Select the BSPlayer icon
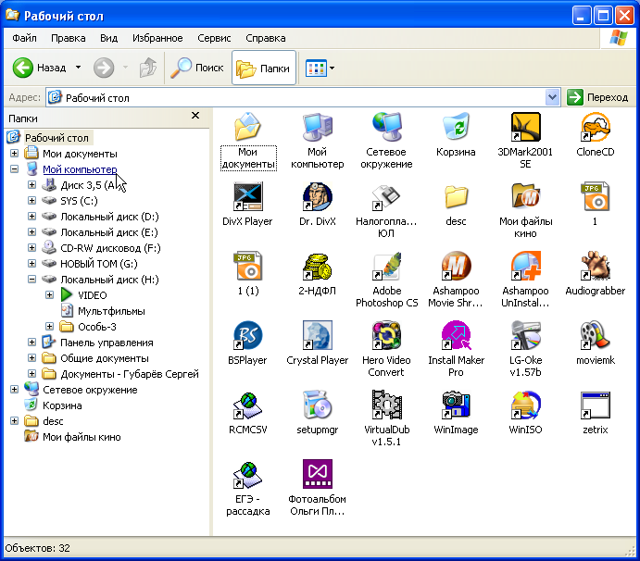This screenshot has width=640, height=561. pyautogui.click(x=248, y=336)
